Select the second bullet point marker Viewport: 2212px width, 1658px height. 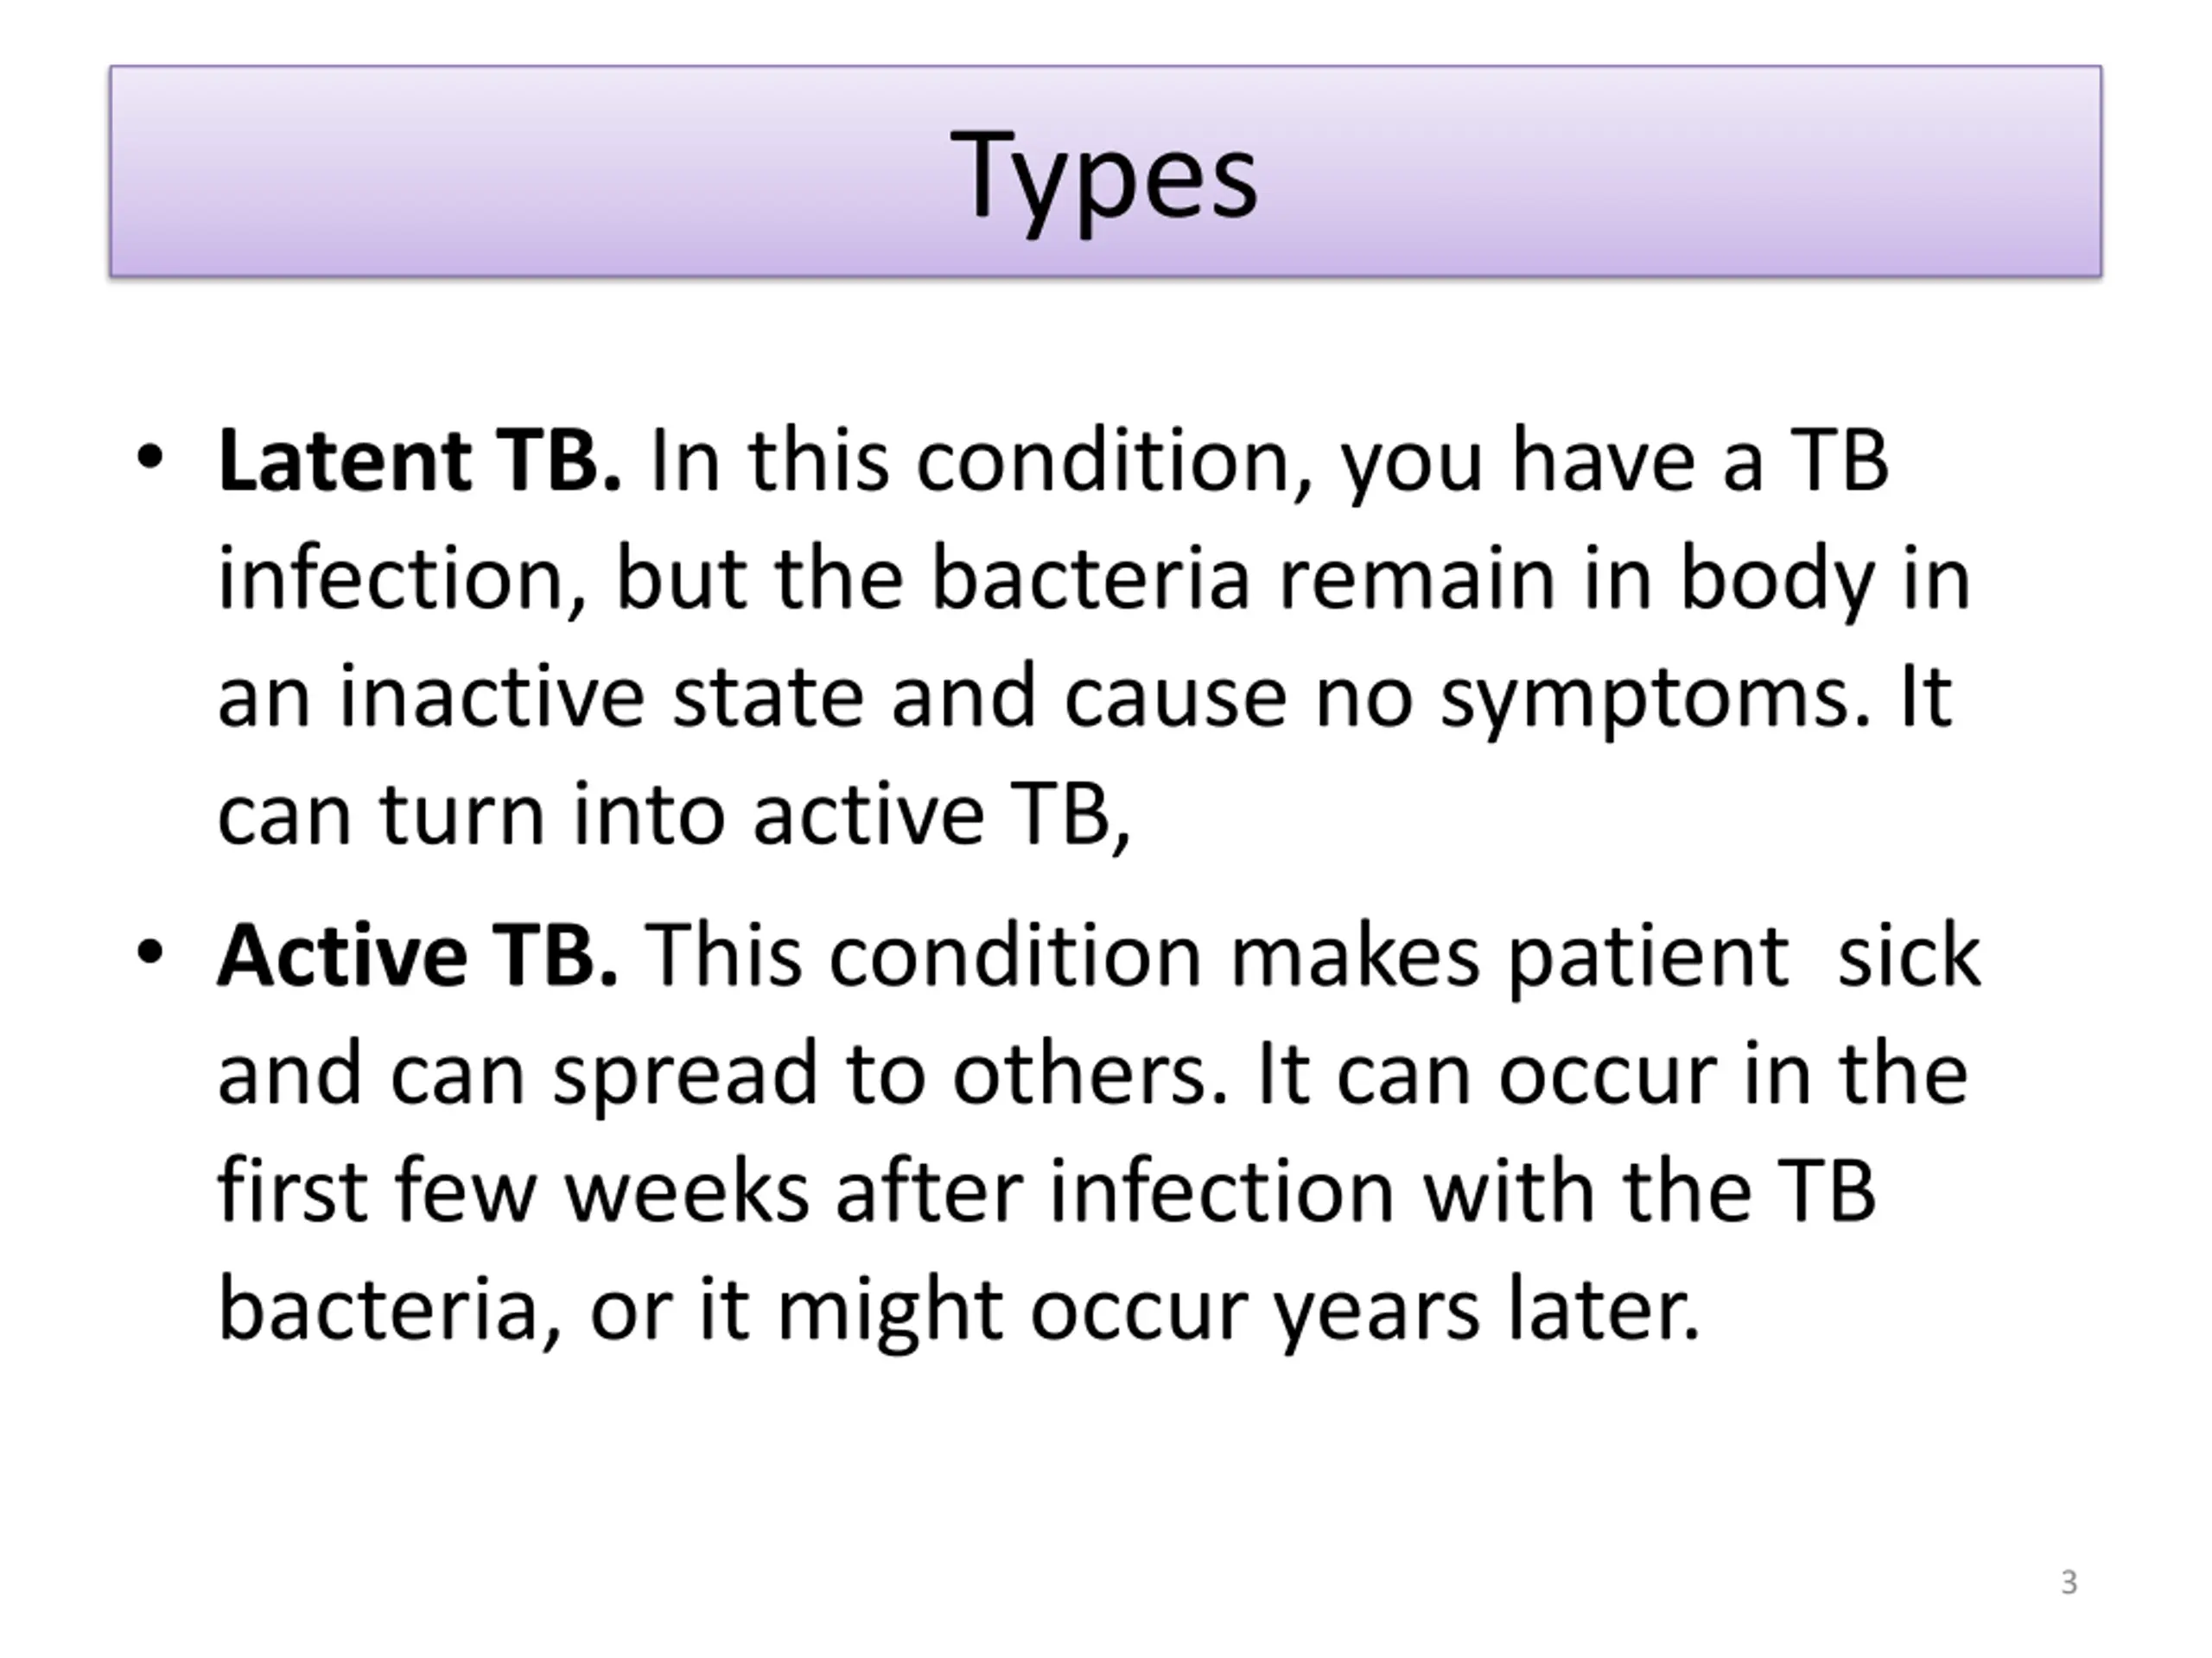pos(150,953)
